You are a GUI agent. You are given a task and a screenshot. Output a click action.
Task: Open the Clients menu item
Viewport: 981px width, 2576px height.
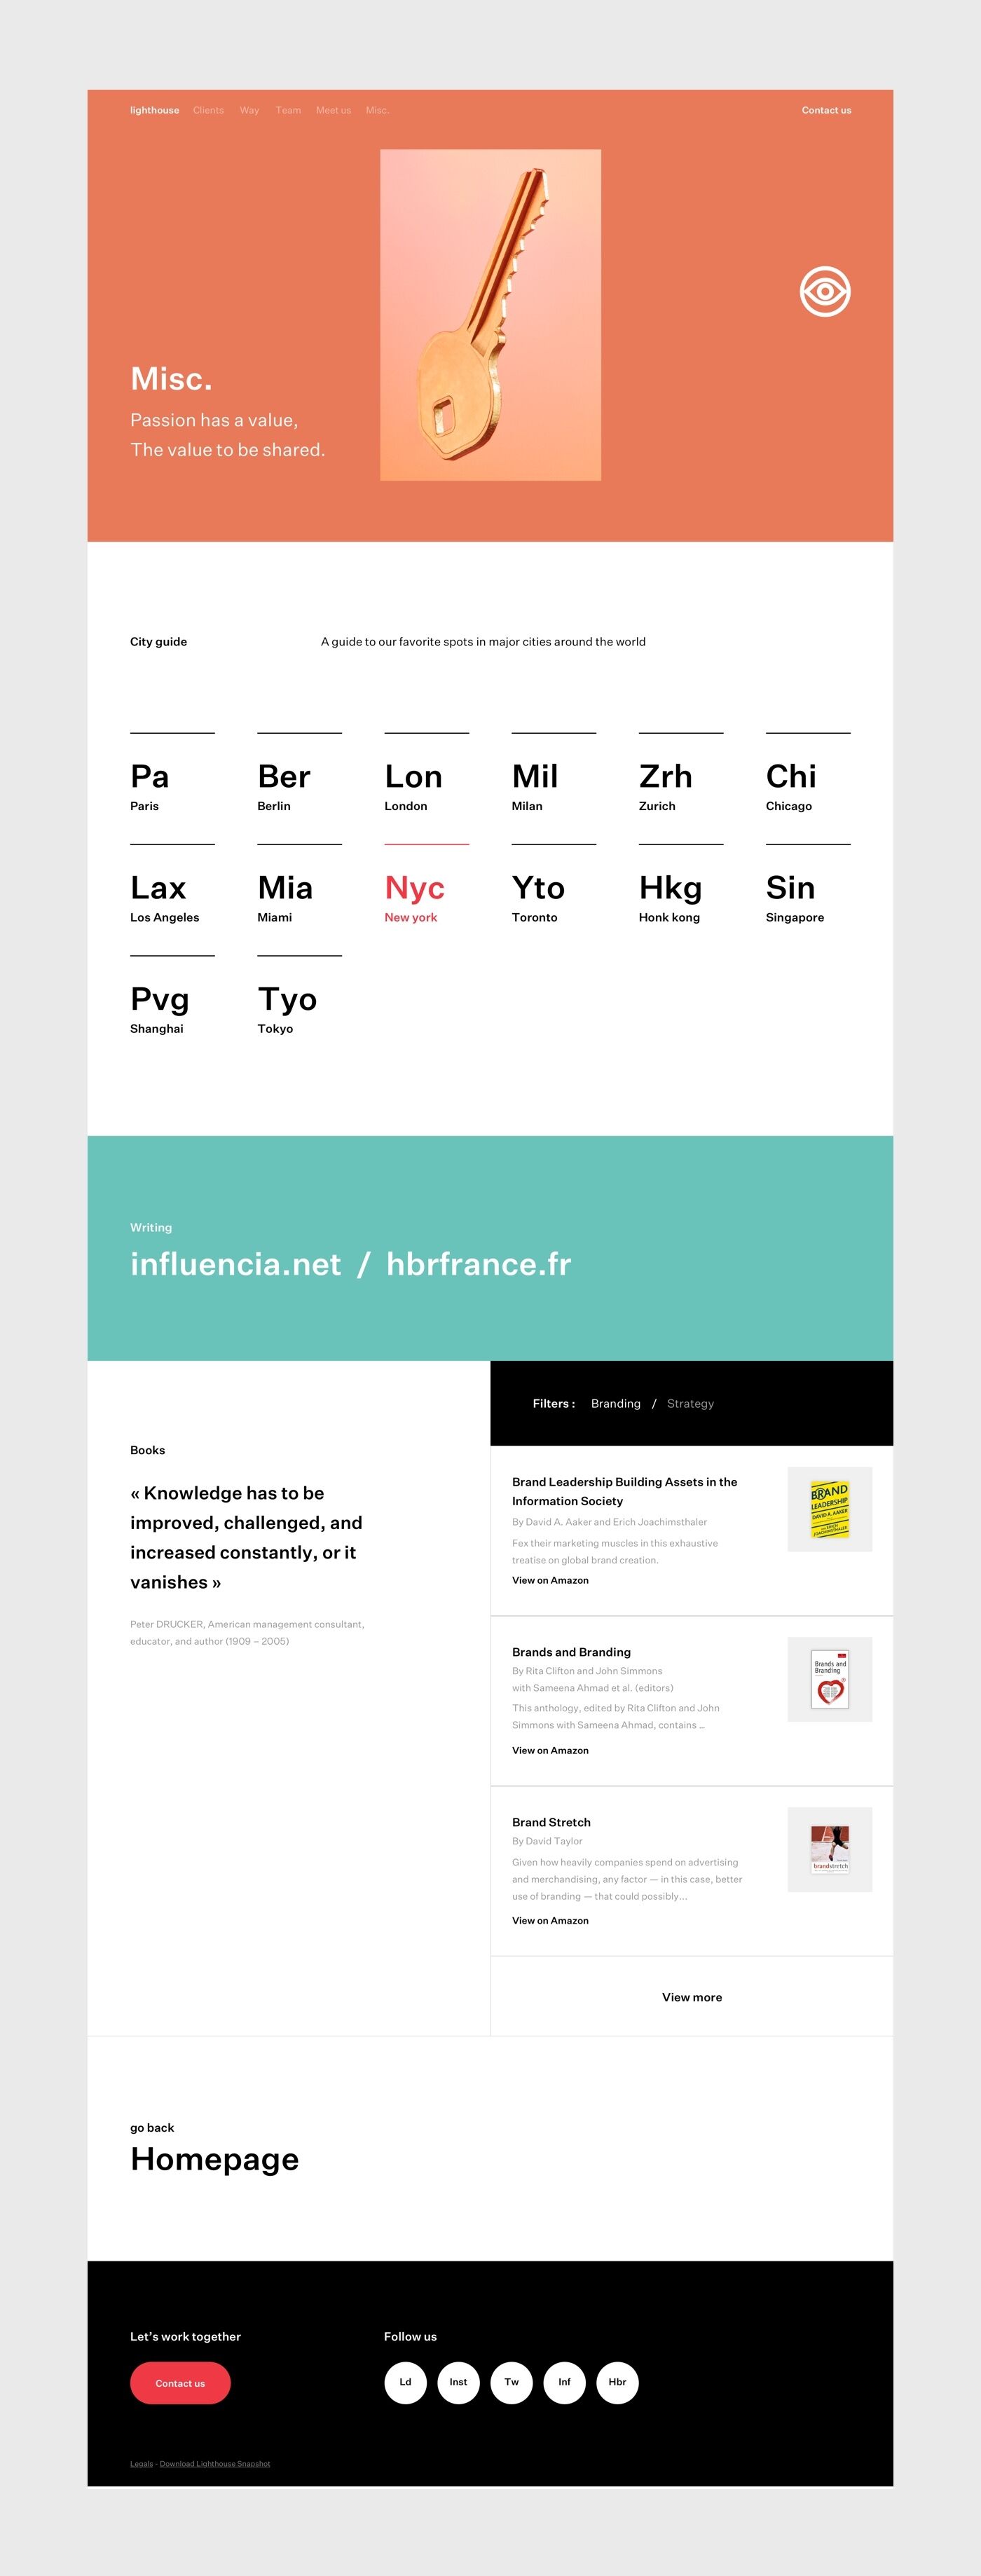click(208, 111)
